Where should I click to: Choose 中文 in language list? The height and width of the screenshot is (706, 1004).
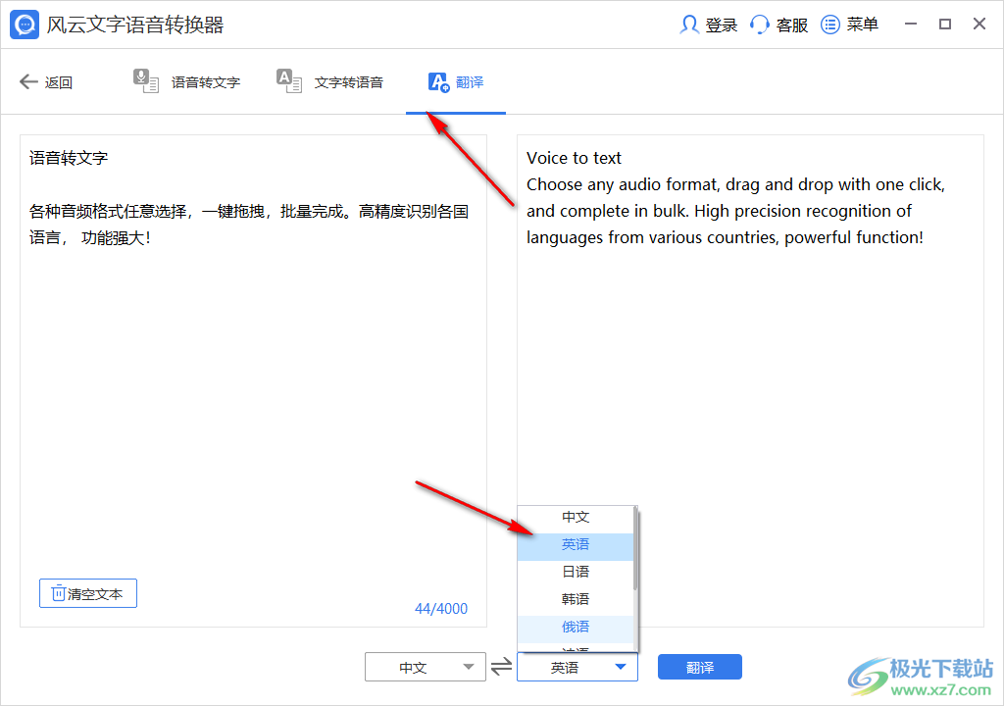point(575,517)
